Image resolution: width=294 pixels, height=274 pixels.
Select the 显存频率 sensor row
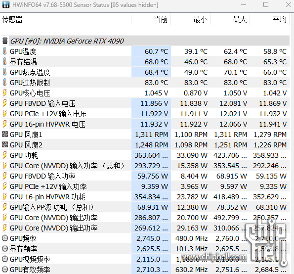(x=145, y=249)
